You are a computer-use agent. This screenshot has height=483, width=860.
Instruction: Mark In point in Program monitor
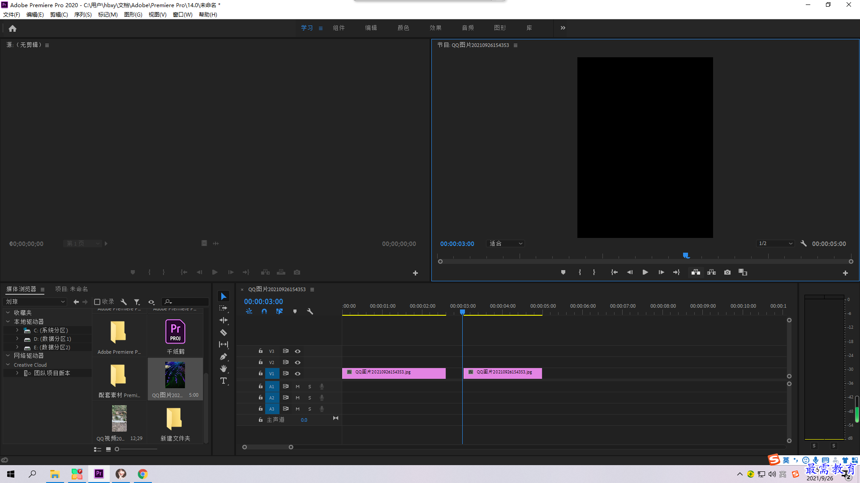point(580,272)
